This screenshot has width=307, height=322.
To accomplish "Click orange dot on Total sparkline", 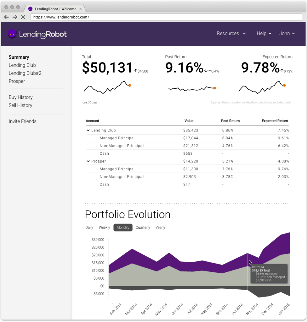I will (x=130, y=85).
